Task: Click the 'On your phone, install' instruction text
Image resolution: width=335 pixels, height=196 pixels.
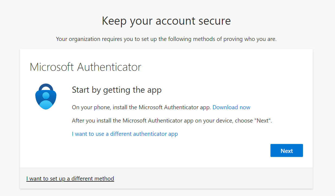Action: [x=141, y=107]
